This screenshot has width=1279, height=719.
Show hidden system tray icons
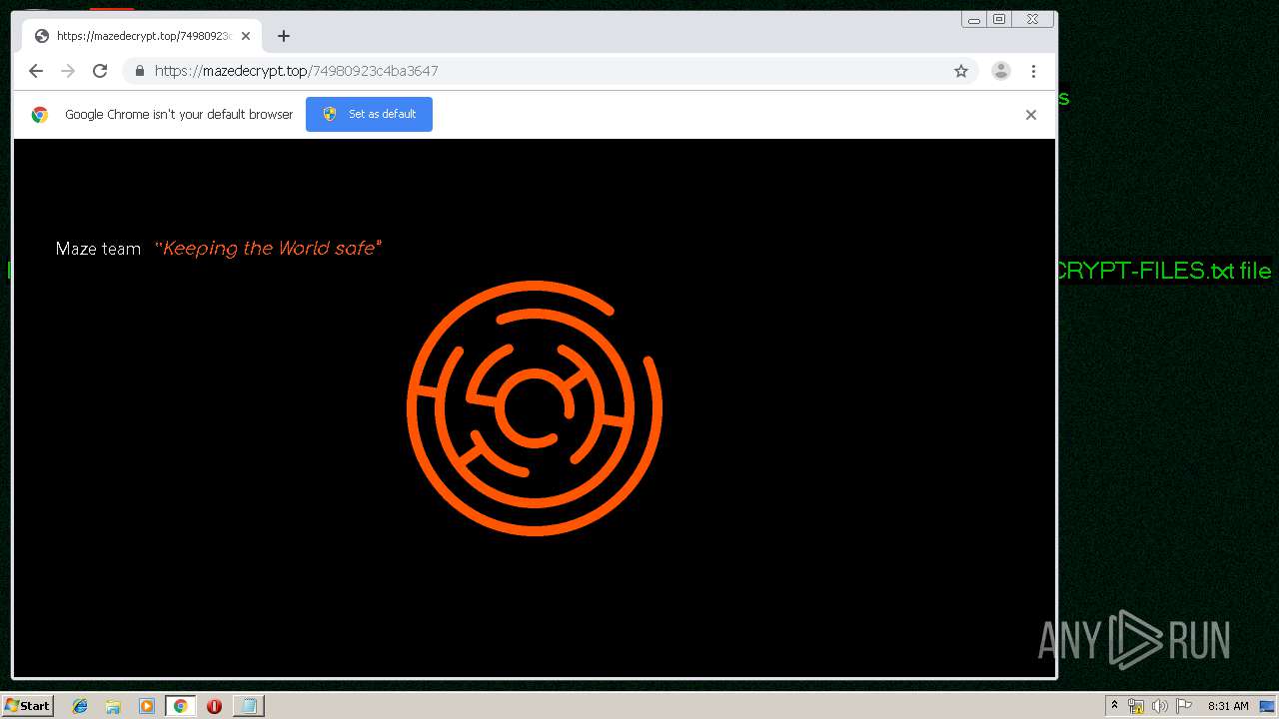[x=1114, y=706]
